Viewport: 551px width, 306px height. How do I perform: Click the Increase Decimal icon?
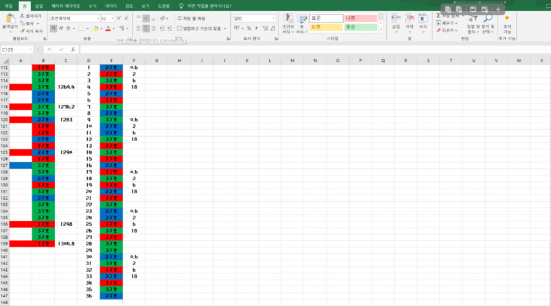[265, 28]
